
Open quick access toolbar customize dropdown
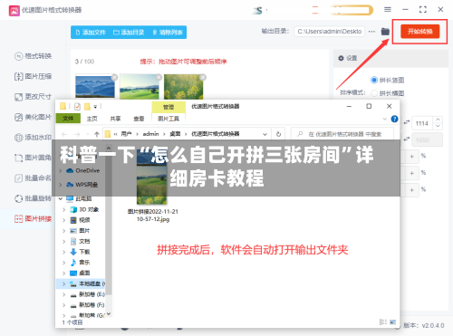(x=95, y=107)
